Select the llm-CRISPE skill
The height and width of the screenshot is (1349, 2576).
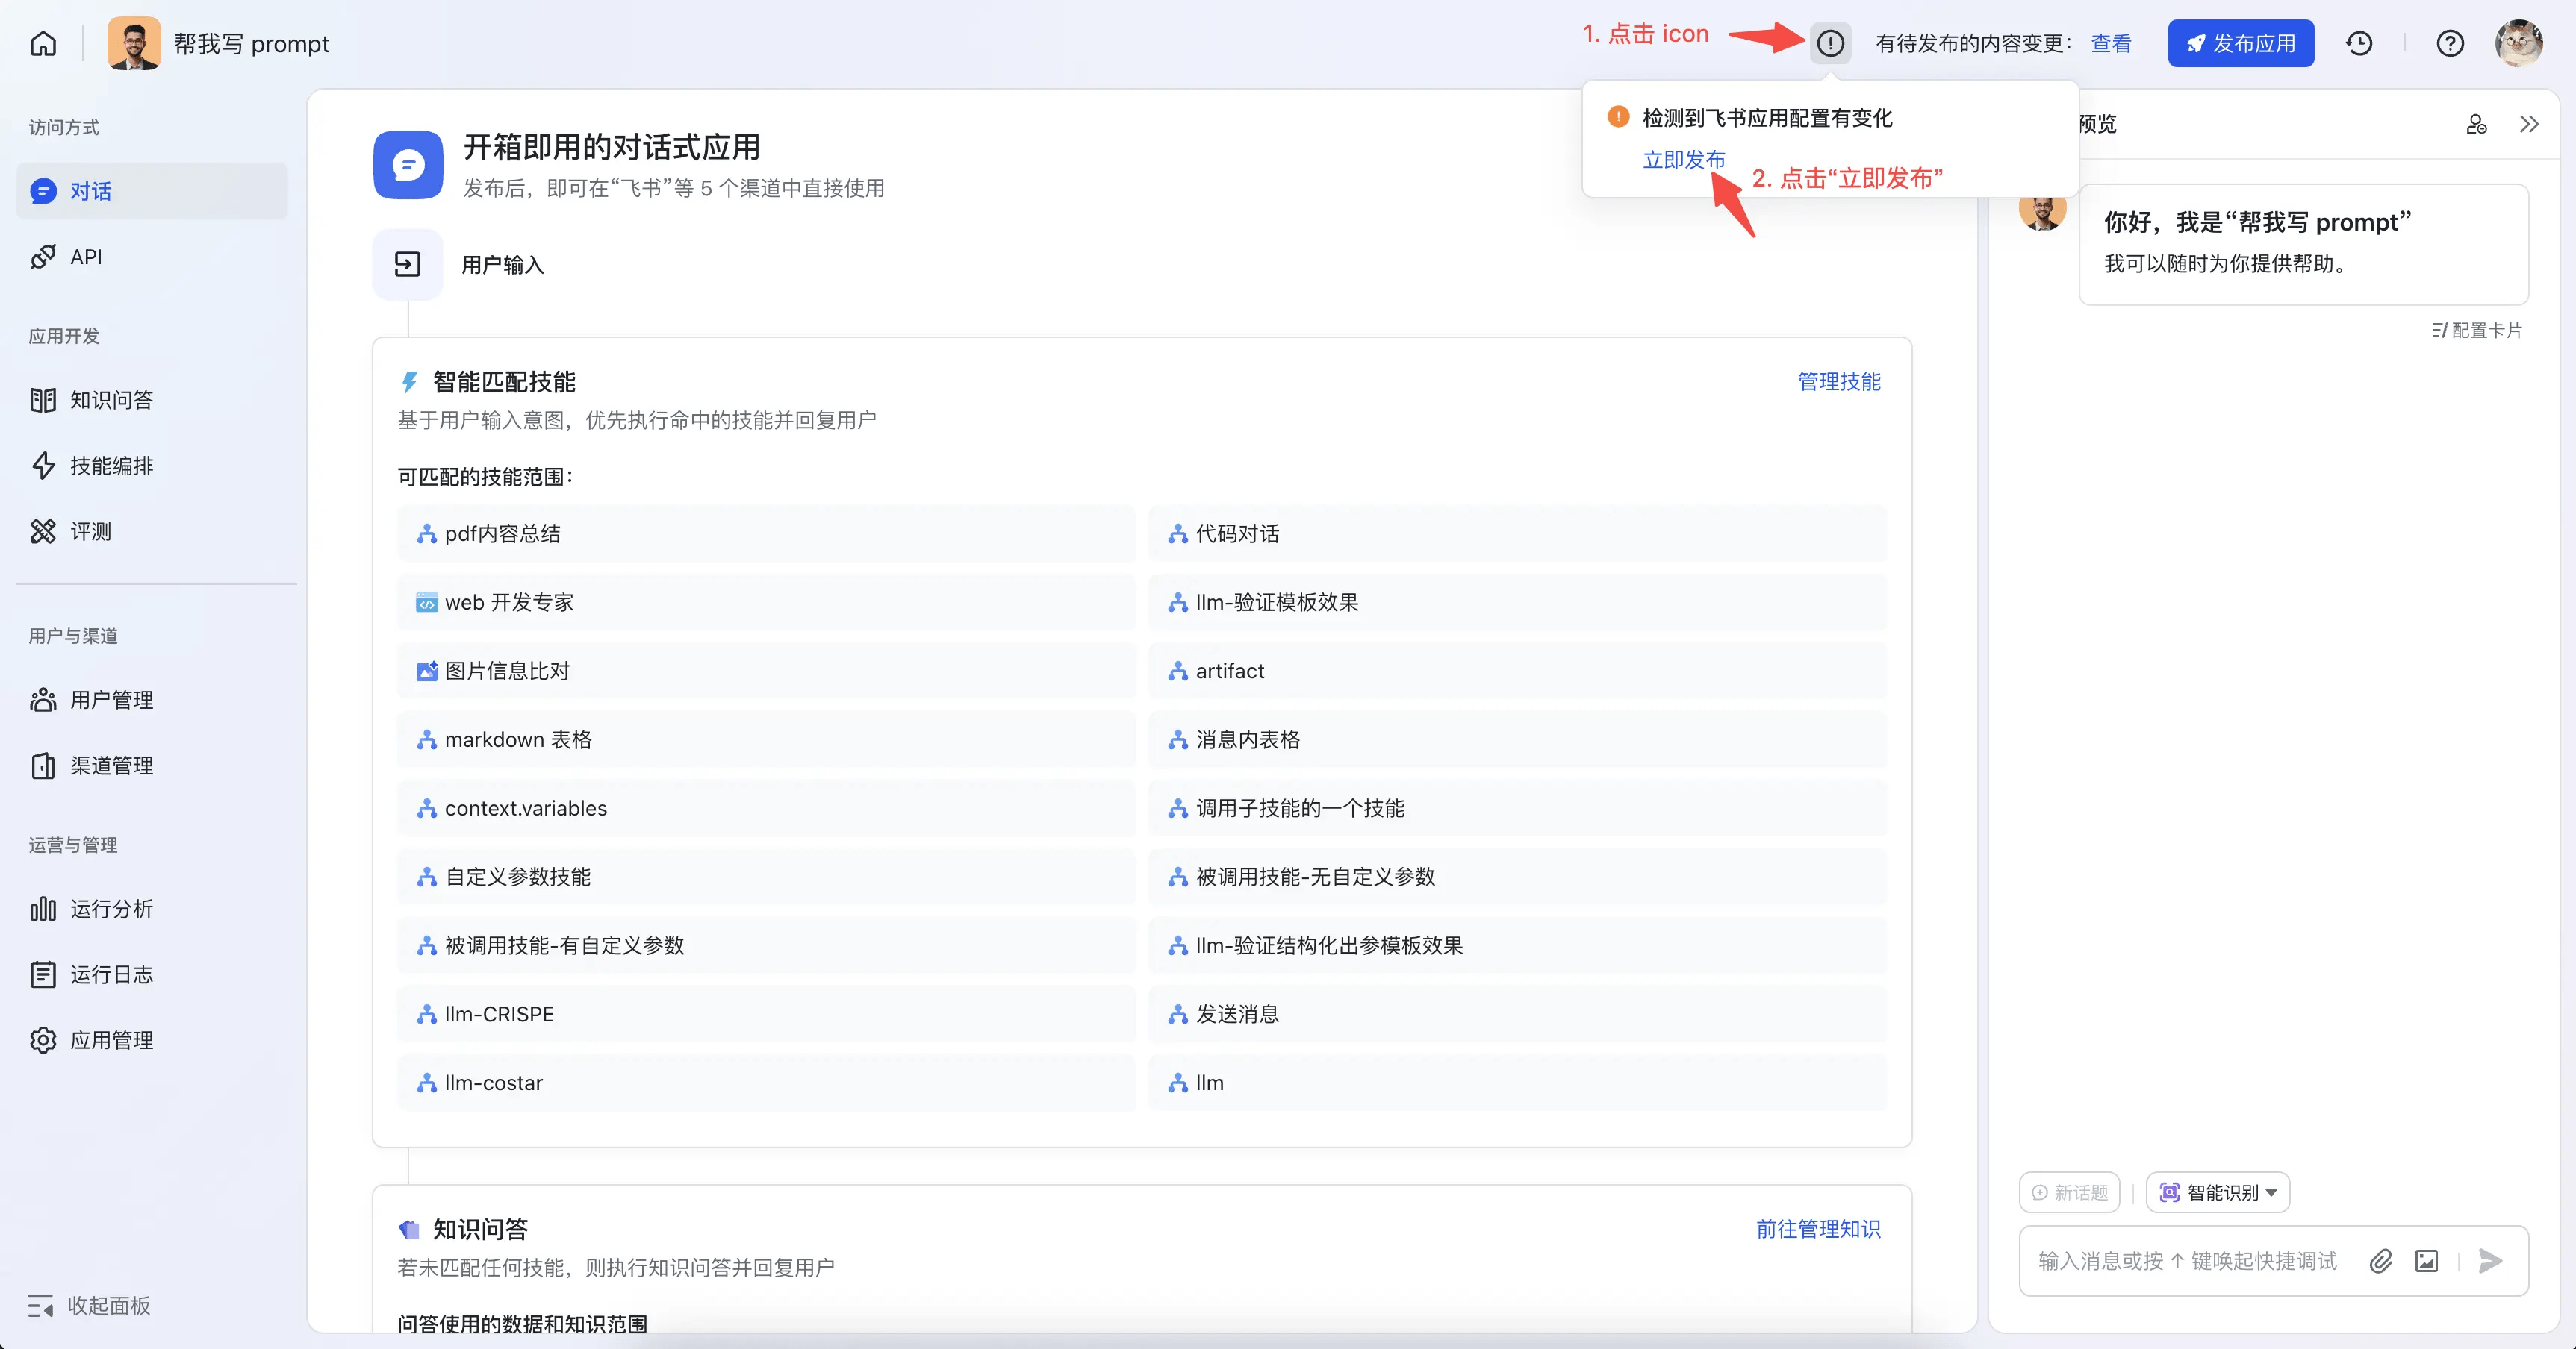[x=766, y=1014]
